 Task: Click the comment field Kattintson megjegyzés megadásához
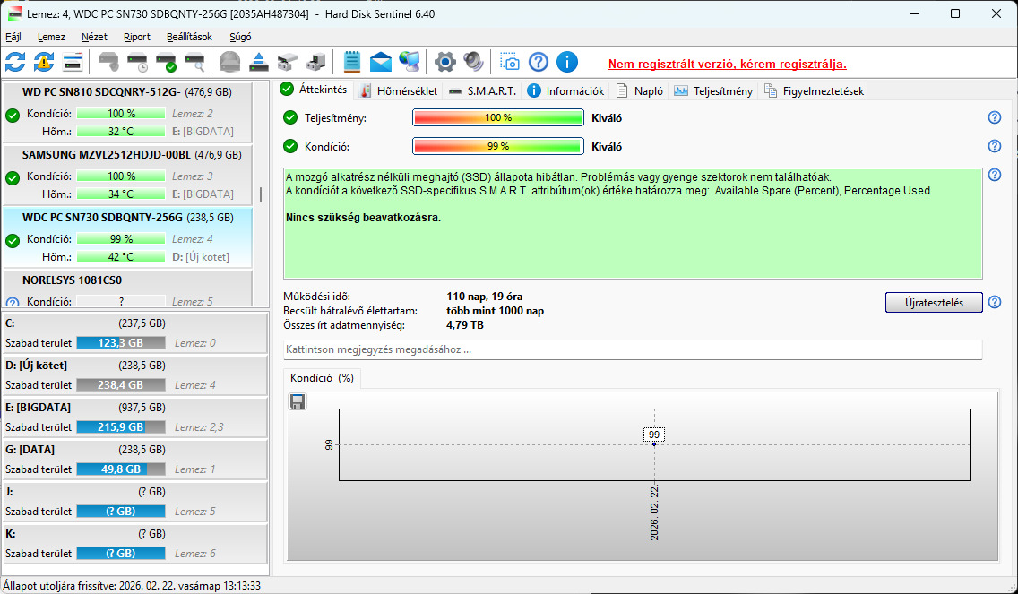[x=633, y=349]
